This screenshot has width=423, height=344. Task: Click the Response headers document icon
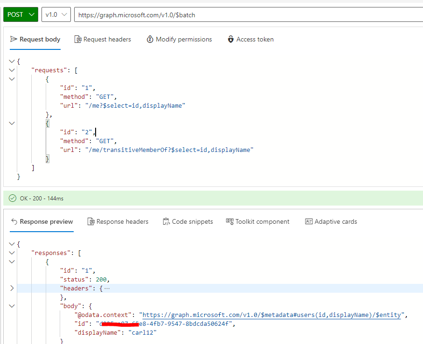[x=91, y=221]
